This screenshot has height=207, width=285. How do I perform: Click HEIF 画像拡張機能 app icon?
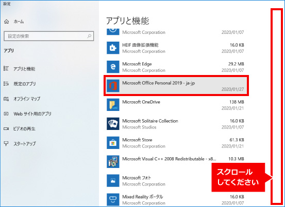[113, 48]
